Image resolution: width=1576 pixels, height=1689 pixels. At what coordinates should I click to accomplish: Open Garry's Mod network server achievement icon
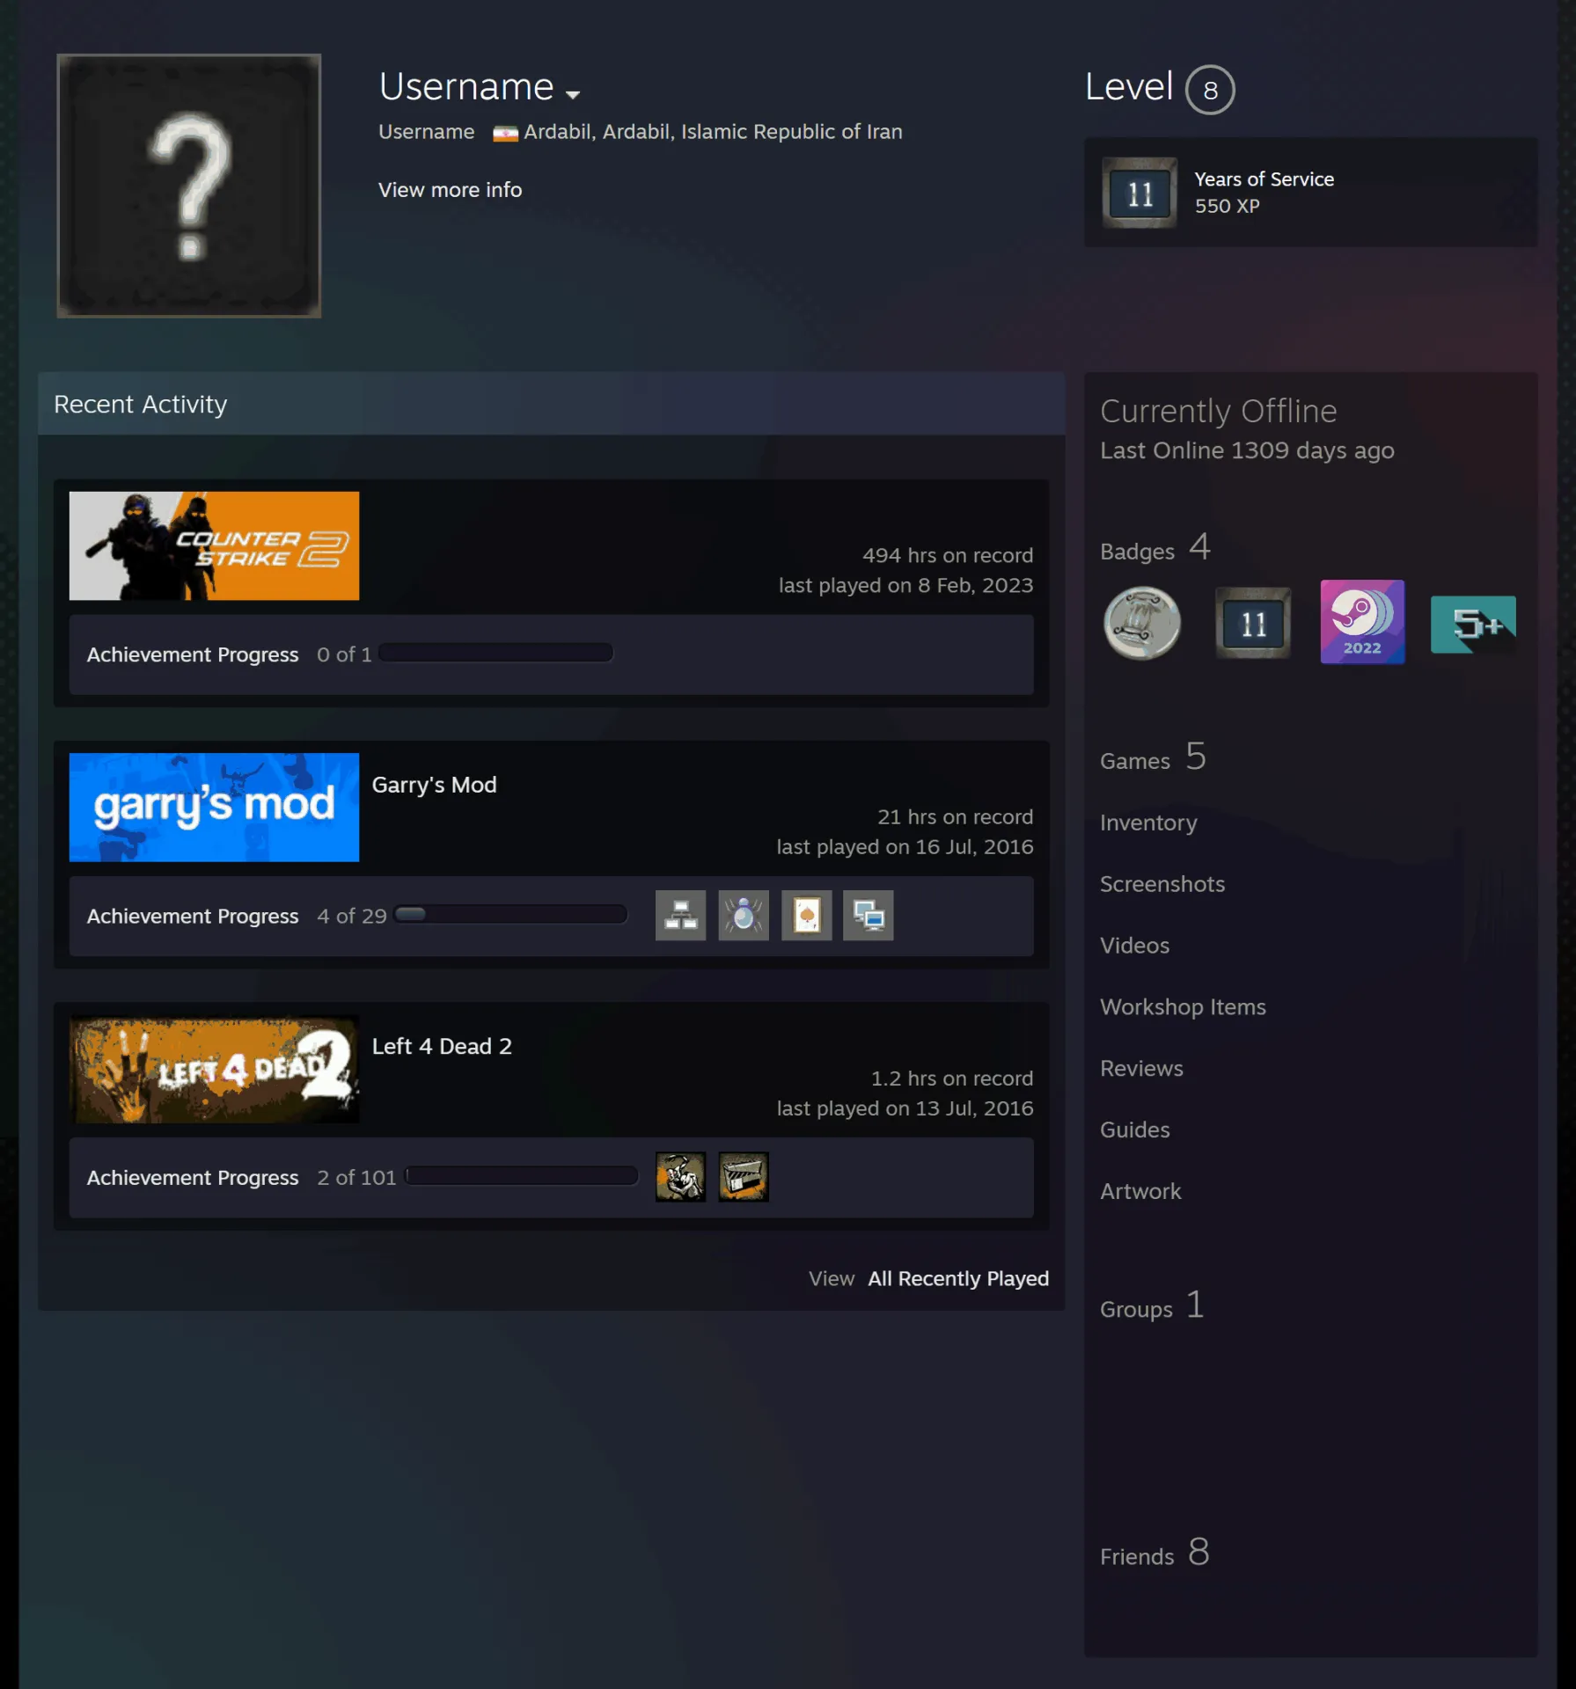(680, 915)
